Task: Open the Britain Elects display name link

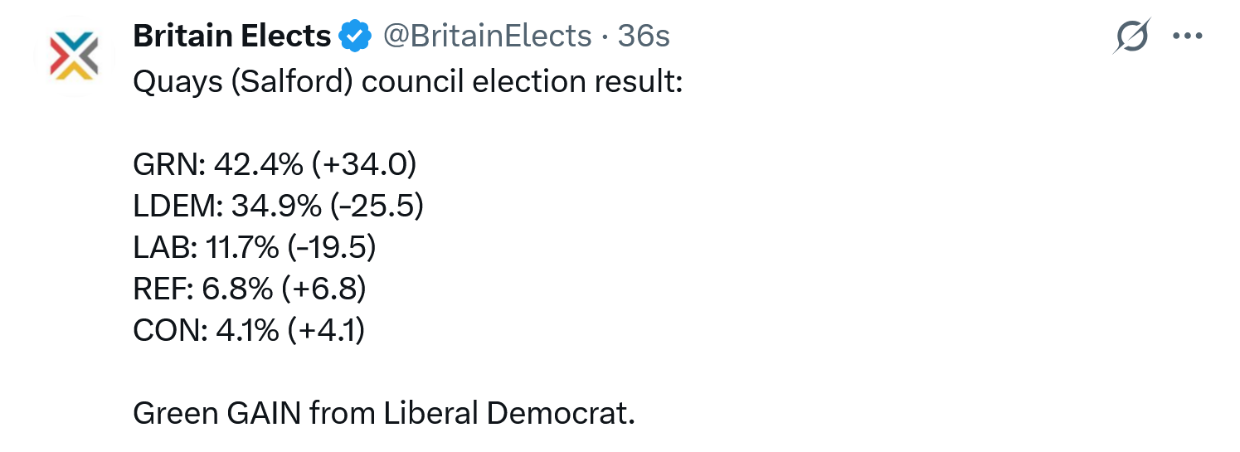Action: coord(232,36)
